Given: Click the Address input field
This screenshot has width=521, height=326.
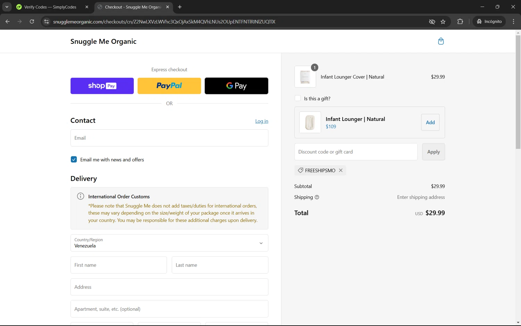Looking at the screenshot, I should 169,287.
